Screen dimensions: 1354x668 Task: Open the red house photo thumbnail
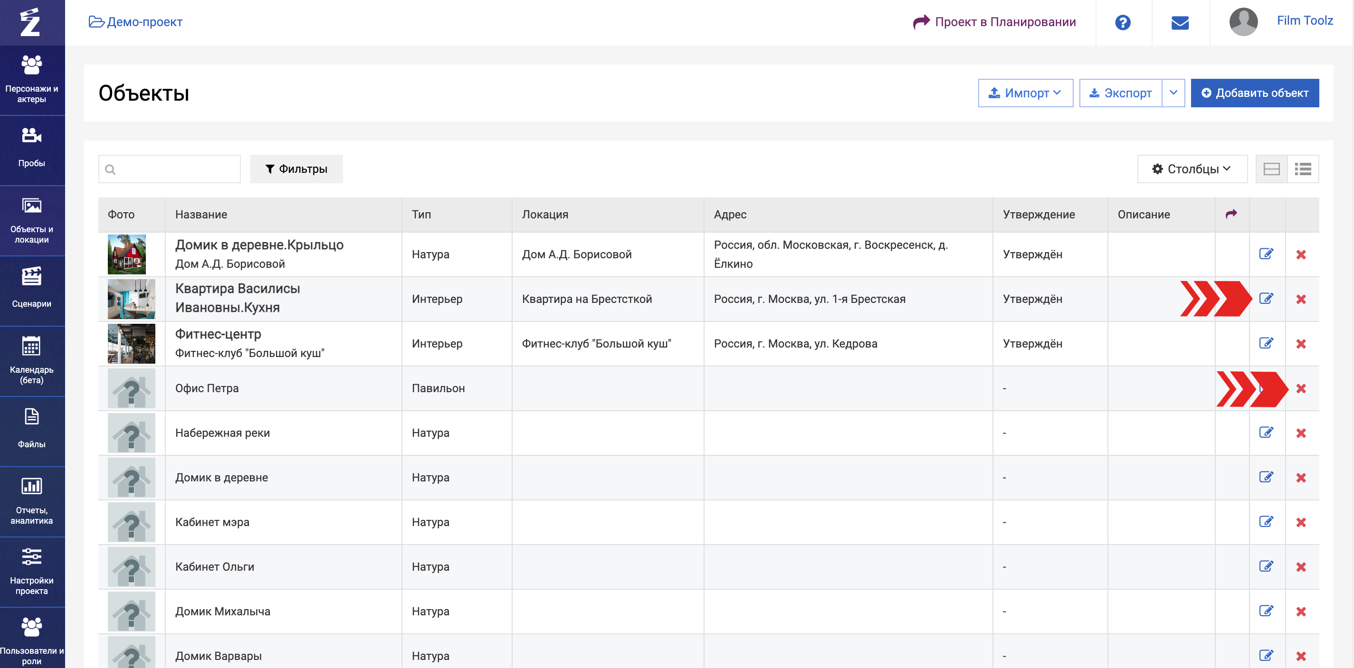tap(127, 254)
